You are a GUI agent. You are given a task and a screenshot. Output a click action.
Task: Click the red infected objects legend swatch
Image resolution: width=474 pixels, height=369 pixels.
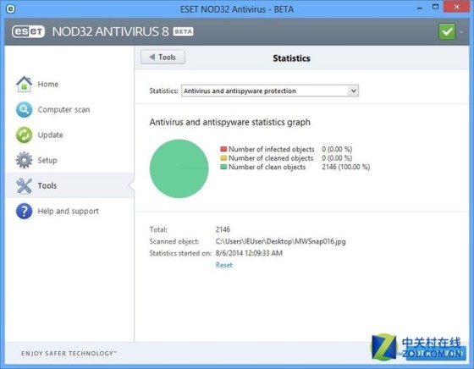[223, 149]
